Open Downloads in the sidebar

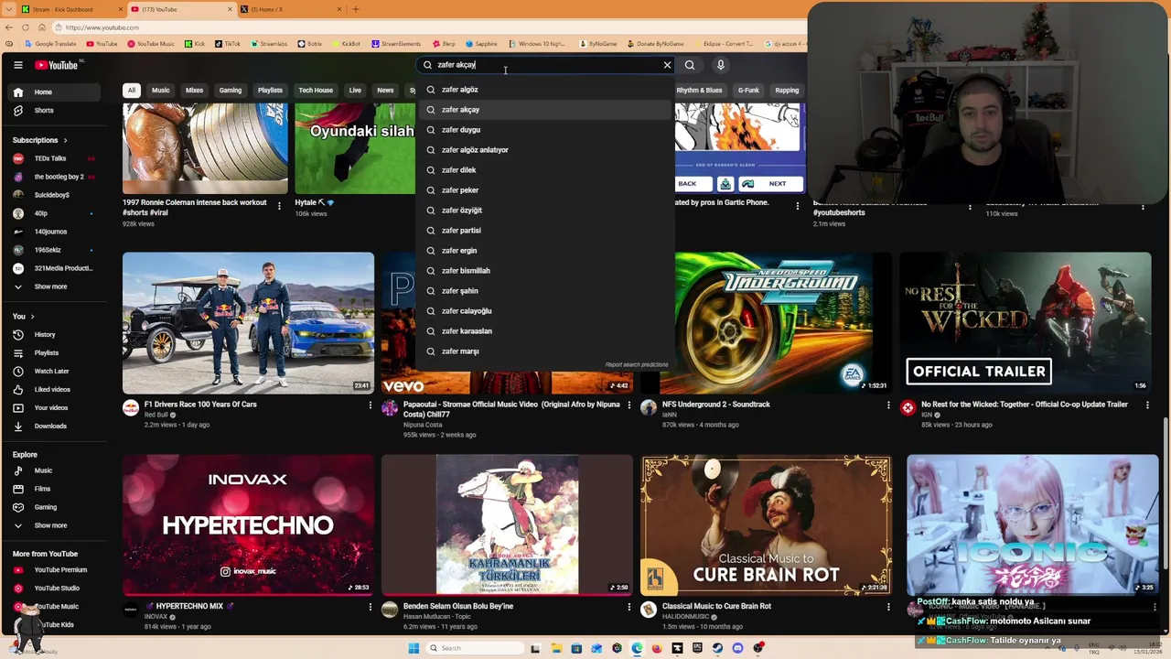[52, 427]
